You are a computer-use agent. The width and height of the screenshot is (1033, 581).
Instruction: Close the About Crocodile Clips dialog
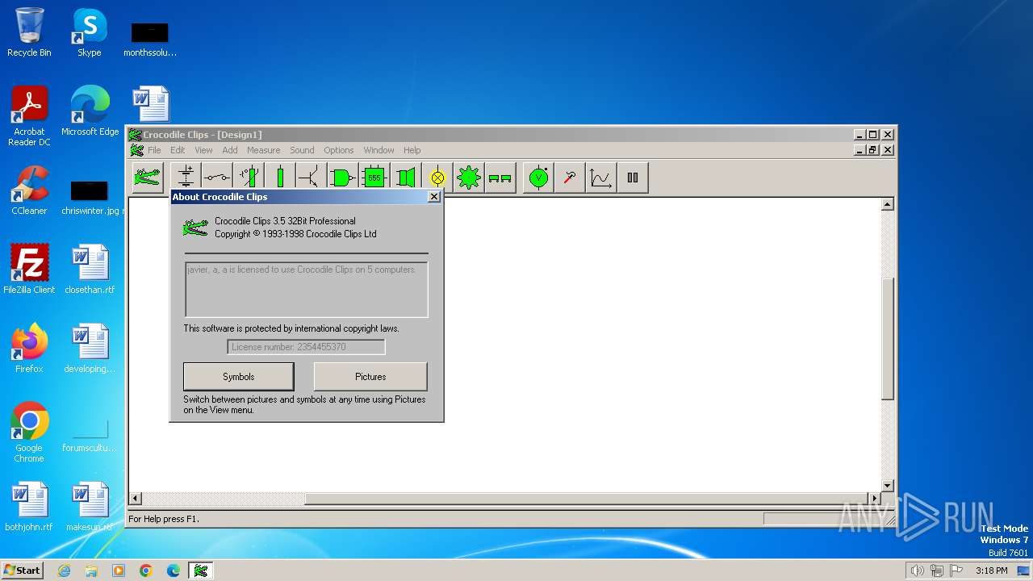pyautogui.click(x=434, y=197)
